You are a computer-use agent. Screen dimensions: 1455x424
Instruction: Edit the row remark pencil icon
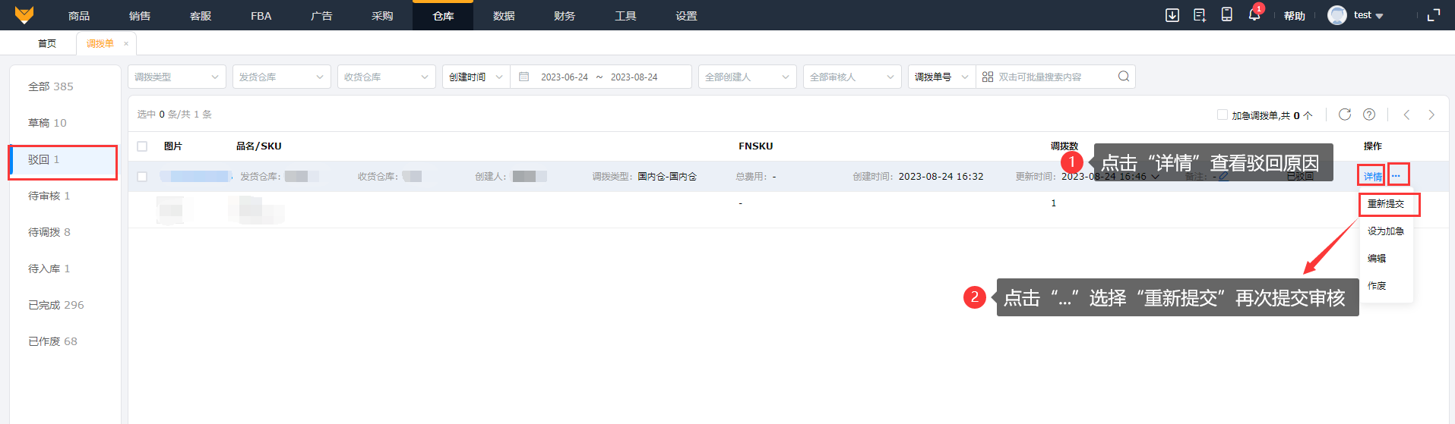1224,177
